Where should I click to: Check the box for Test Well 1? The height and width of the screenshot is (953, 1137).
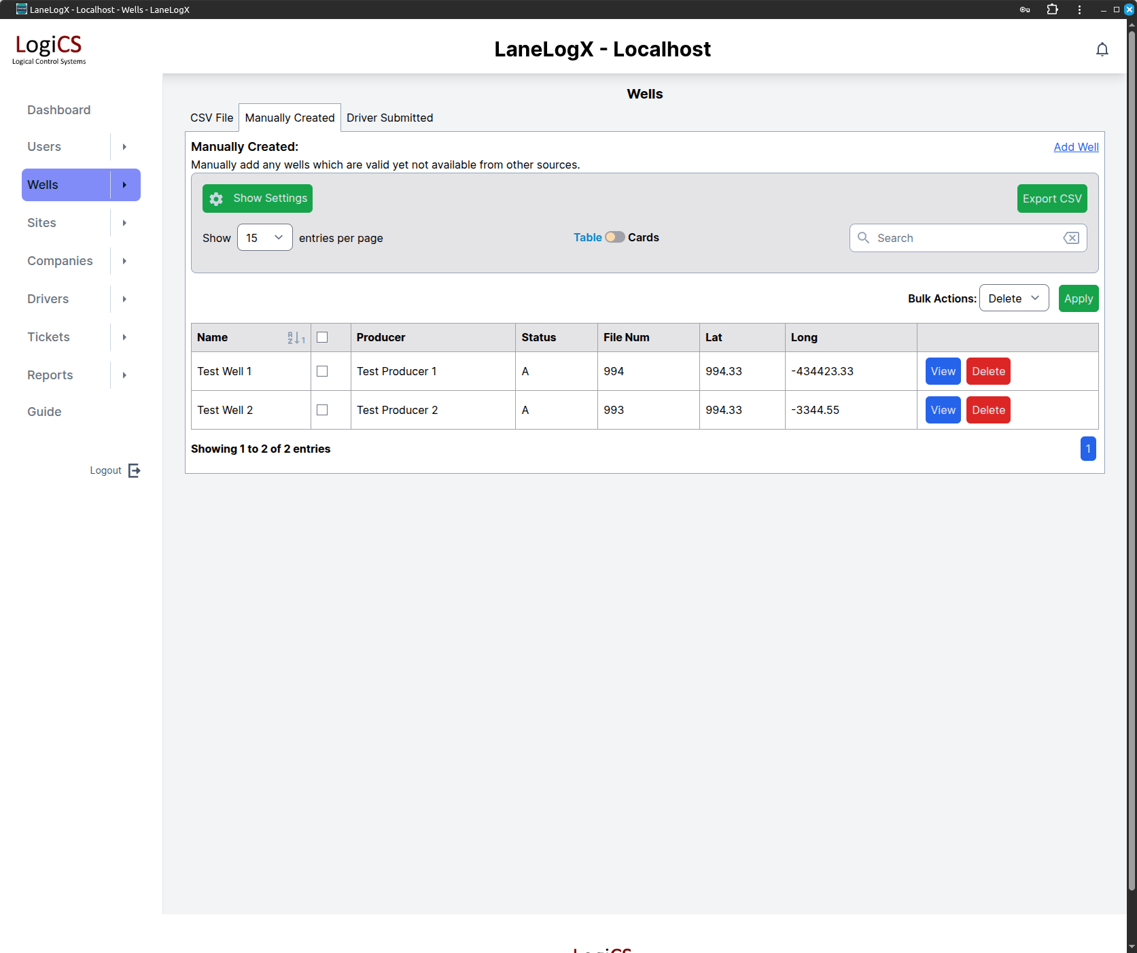322,371
